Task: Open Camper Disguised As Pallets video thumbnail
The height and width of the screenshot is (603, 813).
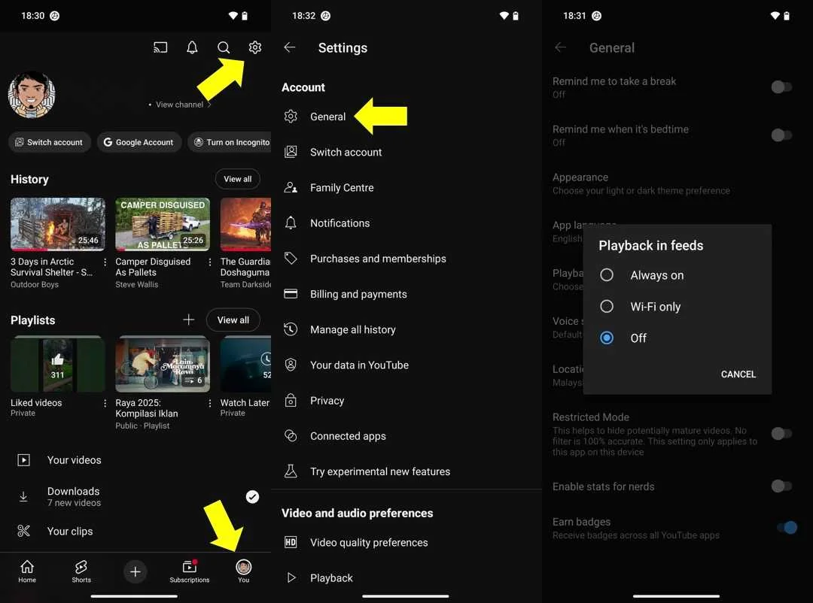Action: [x=163, y=224]
